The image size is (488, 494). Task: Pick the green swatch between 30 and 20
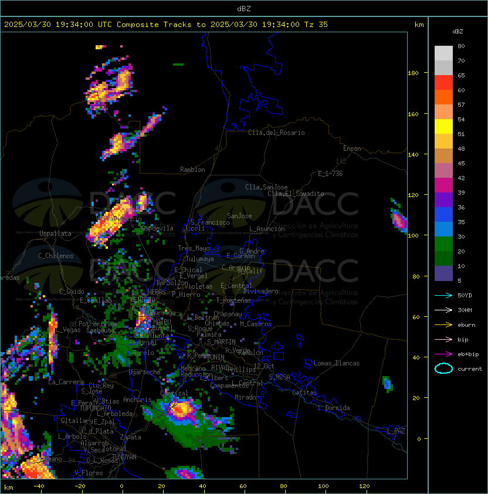point(443,244)
